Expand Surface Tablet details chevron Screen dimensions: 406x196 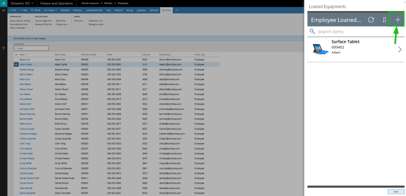[399, 49]
